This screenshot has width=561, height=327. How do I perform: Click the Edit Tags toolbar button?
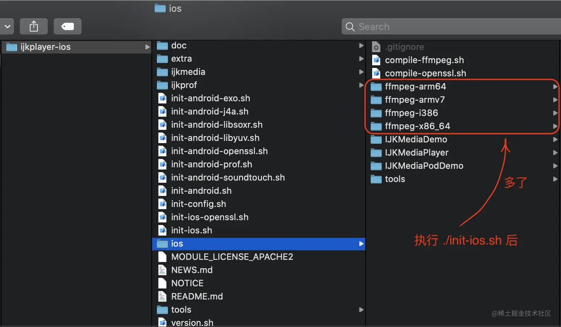click(68, 26)
